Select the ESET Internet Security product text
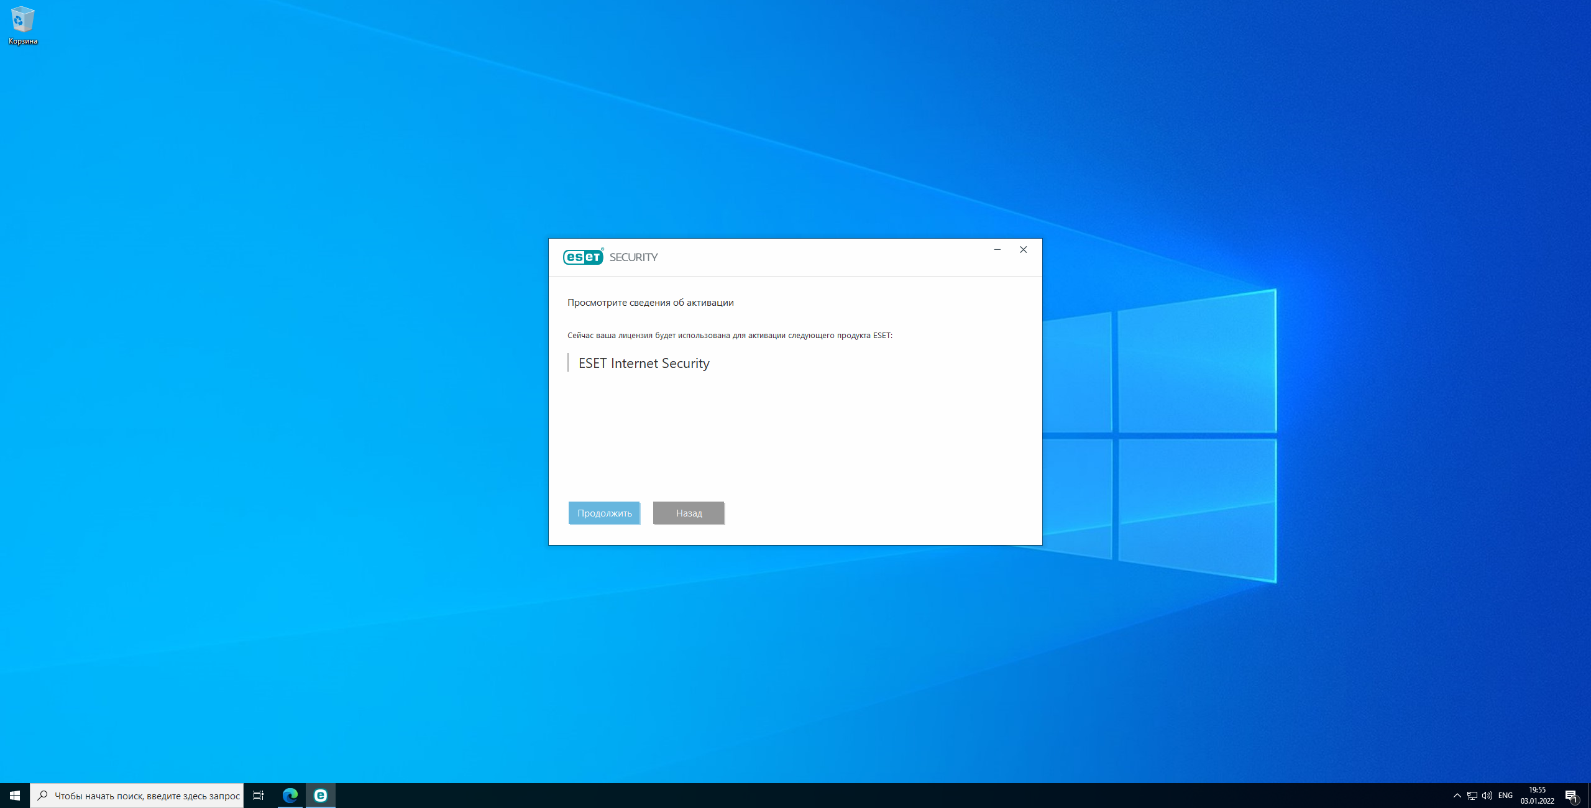The height and width of the screenshot is (808, 1591). click(x=644, y=363)
